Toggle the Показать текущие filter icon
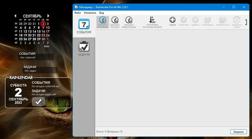 coord(115,22)
